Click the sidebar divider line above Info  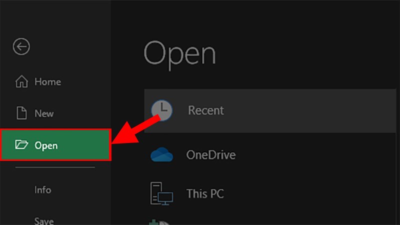pos(55,168)
